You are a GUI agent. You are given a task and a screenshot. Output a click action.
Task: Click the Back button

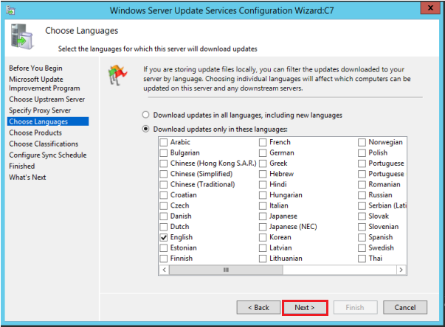[258, 307]
